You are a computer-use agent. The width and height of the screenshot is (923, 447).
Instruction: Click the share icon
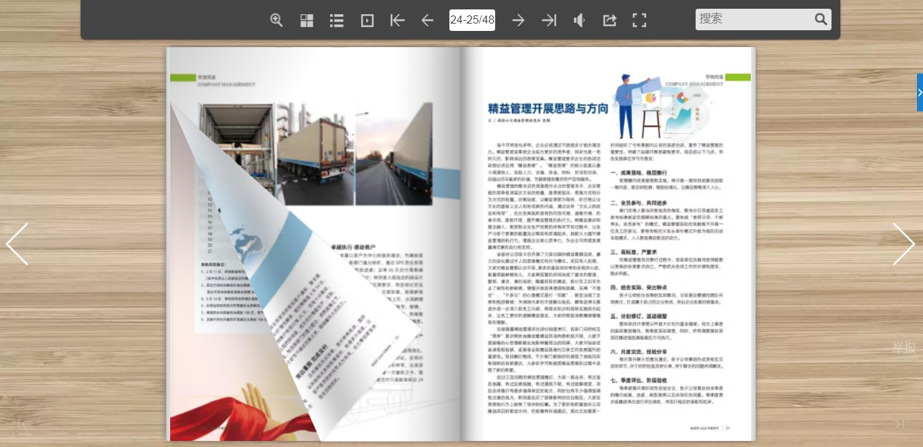coord(610,20)
